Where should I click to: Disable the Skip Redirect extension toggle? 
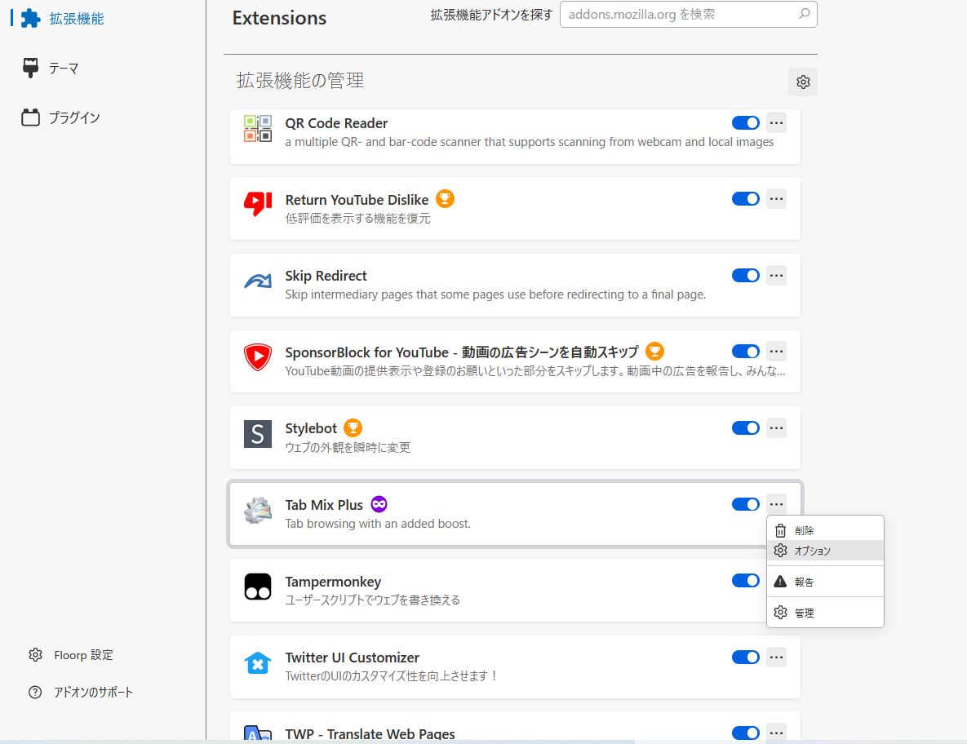coord(745,275)
